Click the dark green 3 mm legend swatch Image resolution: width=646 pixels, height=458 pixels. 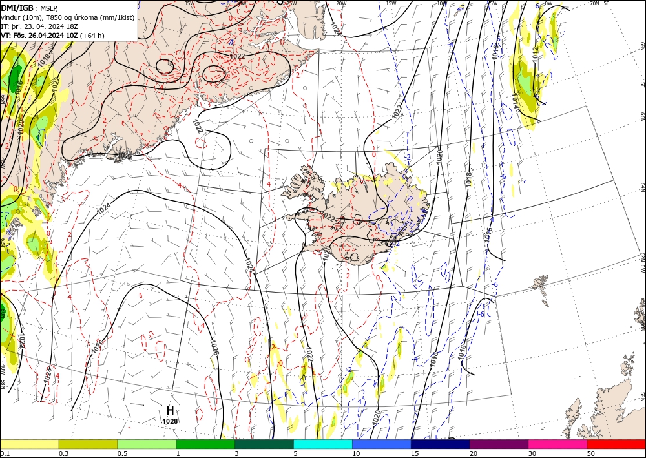point(264,444)
